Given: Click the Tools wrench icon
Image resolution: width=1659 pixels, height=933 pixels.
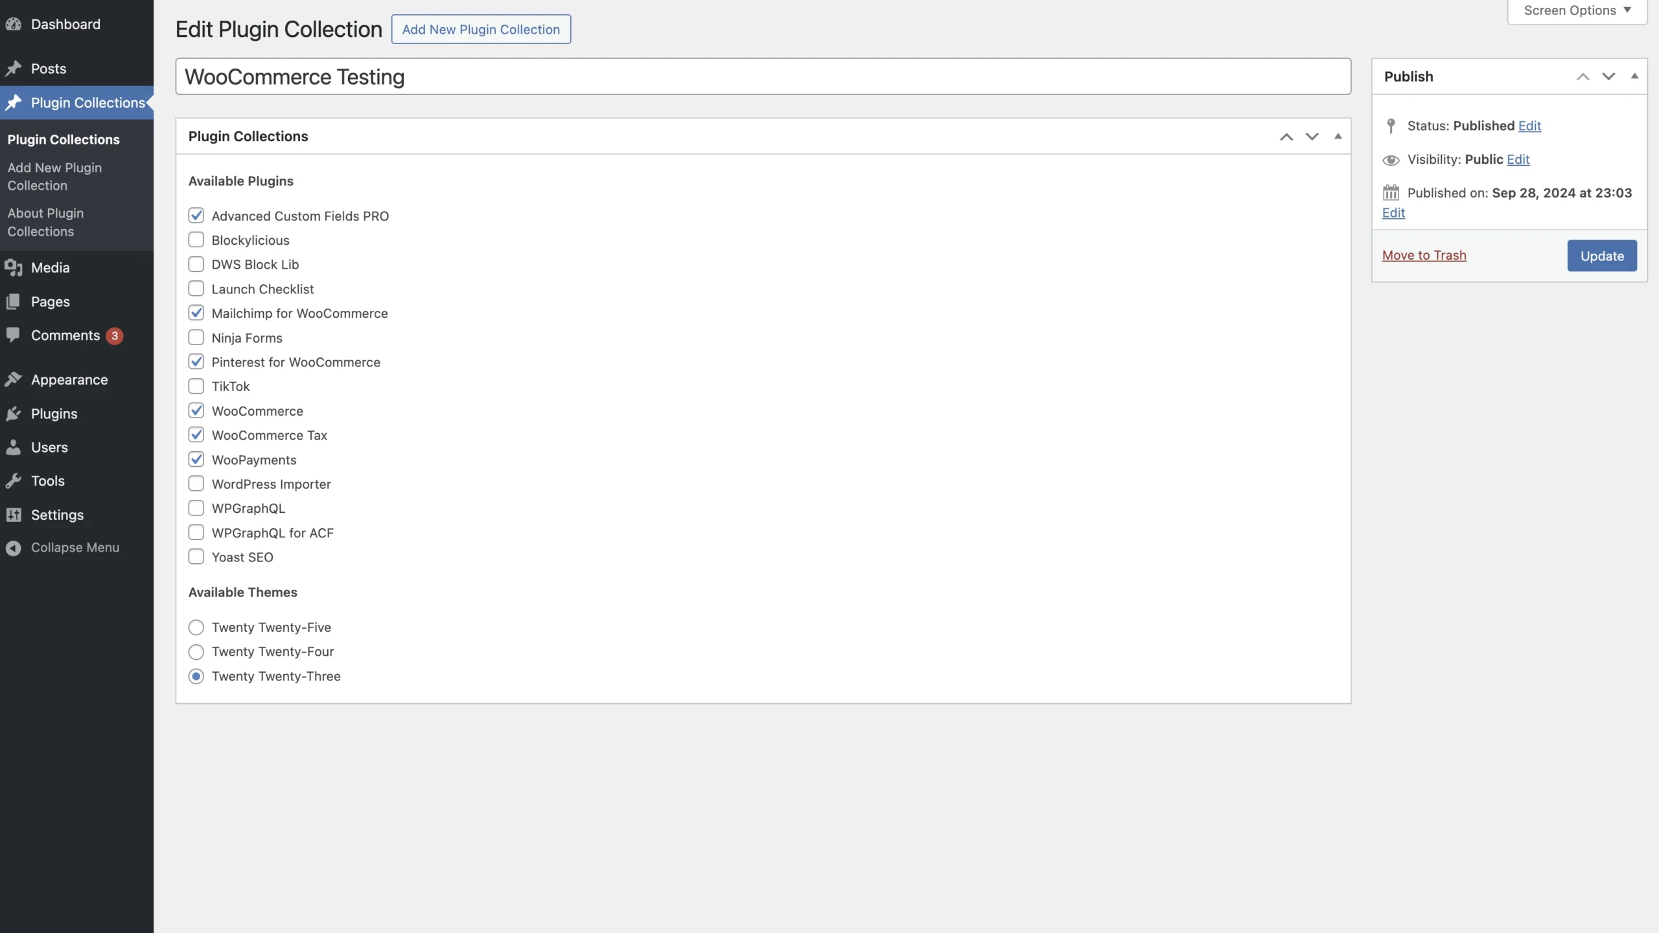Looking at the screenshot, I should tap(14, 481).
